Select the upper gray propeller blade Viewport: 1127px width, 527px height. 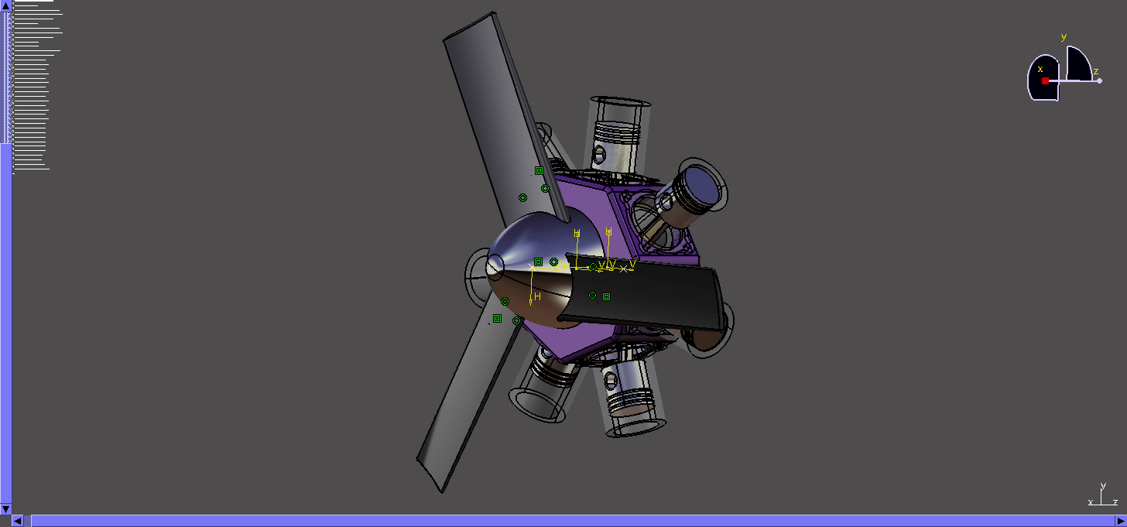point(502,116)
